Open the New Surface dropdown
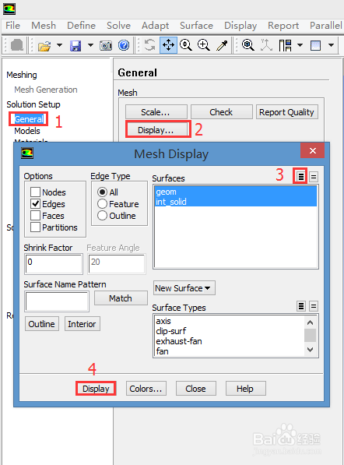The height and width of the screenshot is (465, 344). (184, 288)
